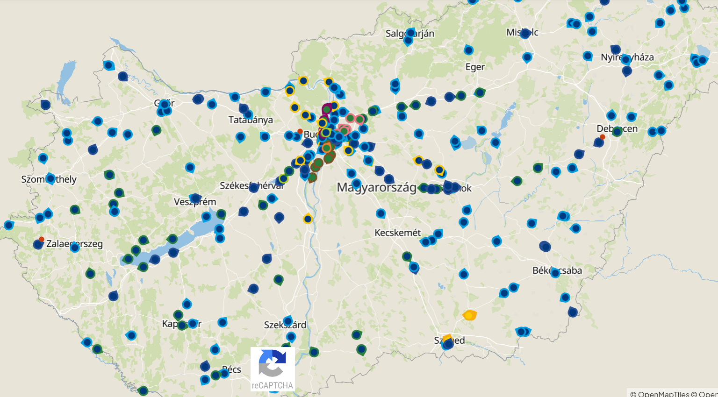Click the dark blue marker on Veszprém
Image resolution: width=718 pixels, height=397 pixels.
point(195,198)
